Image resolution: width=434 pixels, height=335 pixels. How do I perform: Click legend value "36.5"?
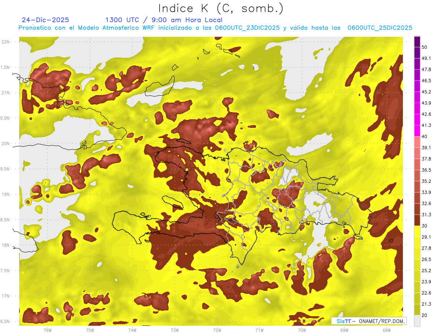[x=426, y=170]
